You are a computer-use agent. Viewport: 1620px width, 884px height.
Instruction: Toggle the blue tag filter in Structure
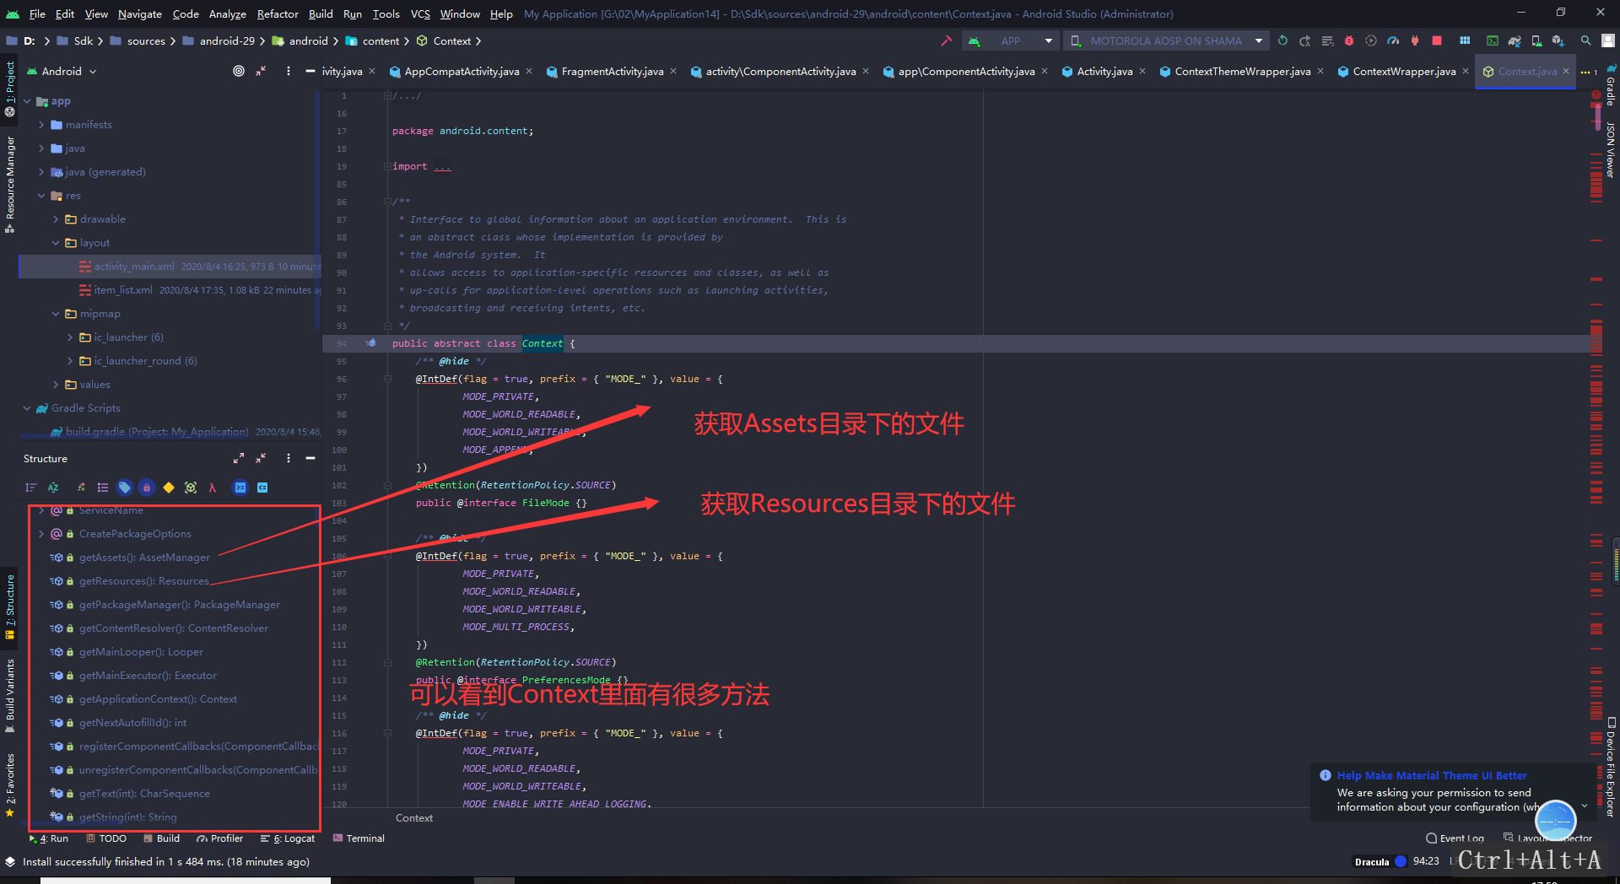124,488
